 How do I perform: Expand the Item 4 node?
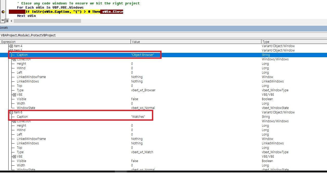[11, 46]
